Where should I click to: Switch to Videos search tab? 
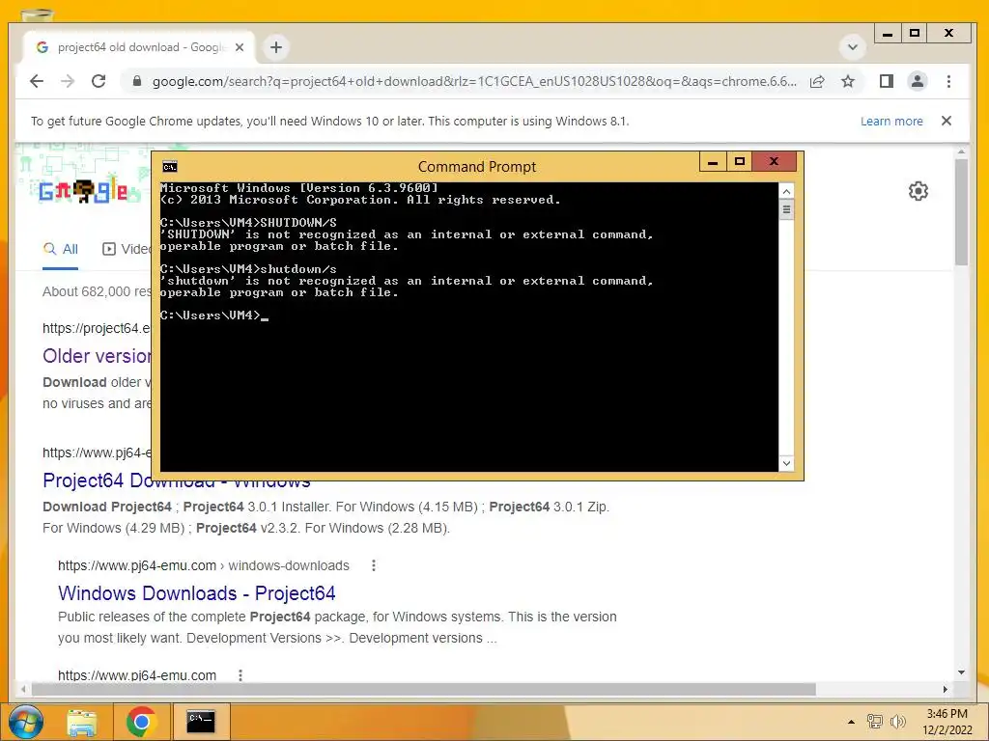127,249
